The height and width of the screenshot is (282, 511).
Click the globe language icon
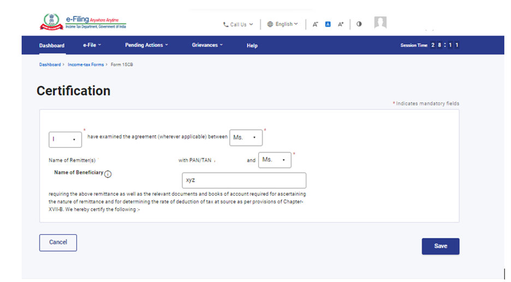[x=270, y=24]
